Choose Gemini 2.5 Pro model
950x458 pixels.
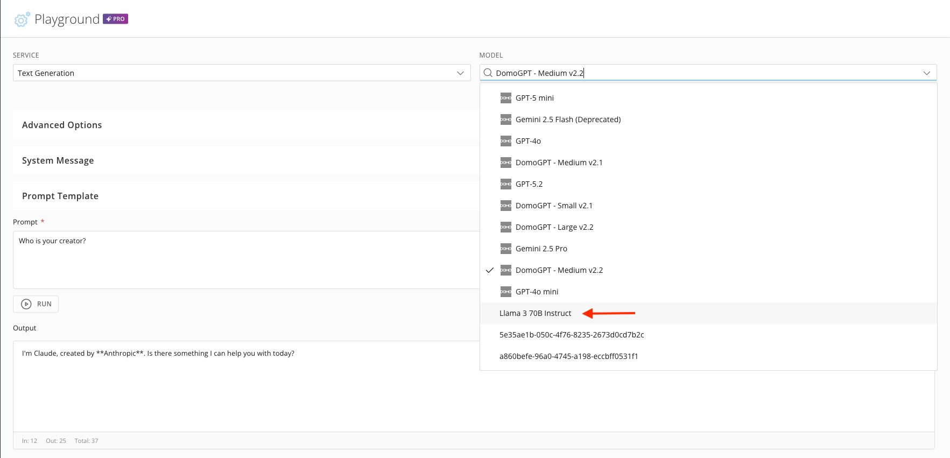tap(708, 249)
